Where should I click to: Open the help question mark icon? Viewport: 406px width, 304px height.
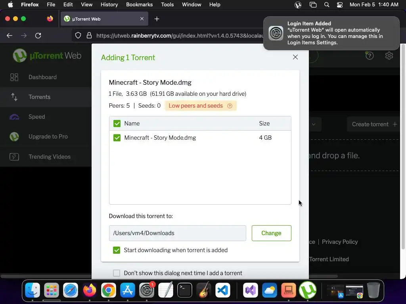(370, 55)
